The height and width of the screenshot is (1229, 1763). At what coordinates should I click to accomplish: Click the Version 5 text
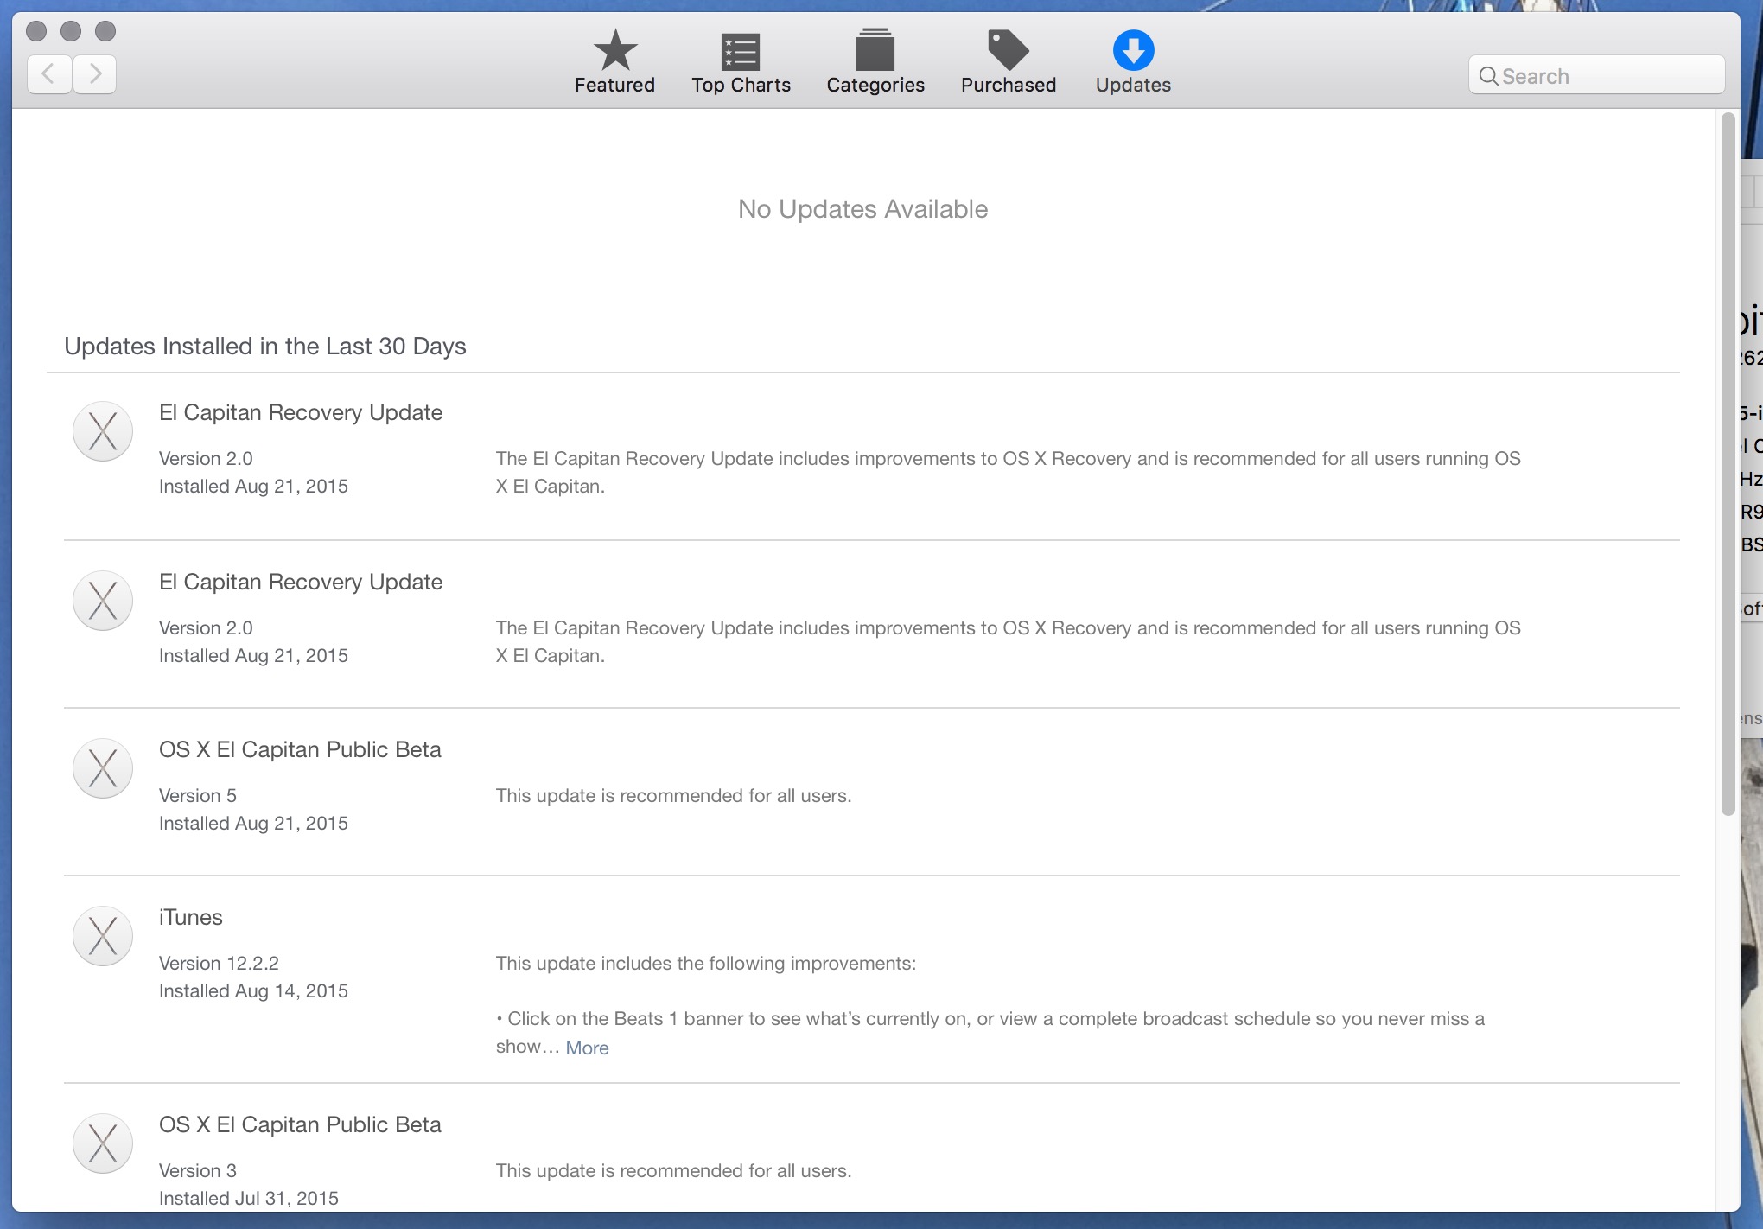click(x=198, y=795)
